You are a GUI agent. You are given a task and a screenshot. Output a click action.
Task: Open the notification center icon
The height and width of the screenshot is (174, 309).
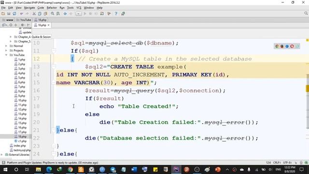[x=301, y=170]
